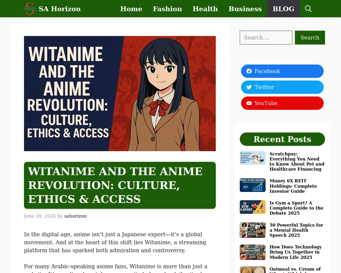Screen dimensions: 341x273
Task: Open the Facebook social button
Action: click(x=282, y=71)
